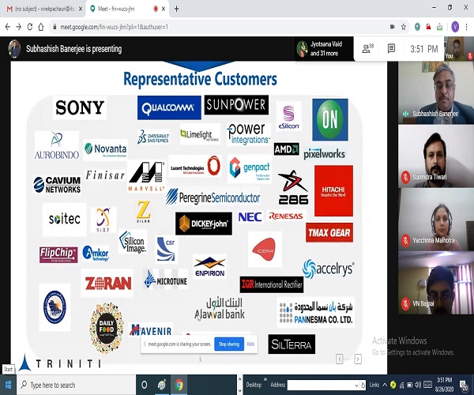Click the Sony logo on slide
The image size is (474, 395).
click(x=80, y=107)
